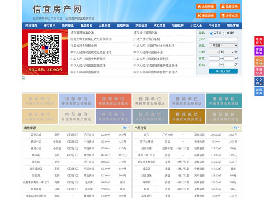Open the 中华人民共和国城乡规划法 link

pyautogui.click(x=151, y=59)
